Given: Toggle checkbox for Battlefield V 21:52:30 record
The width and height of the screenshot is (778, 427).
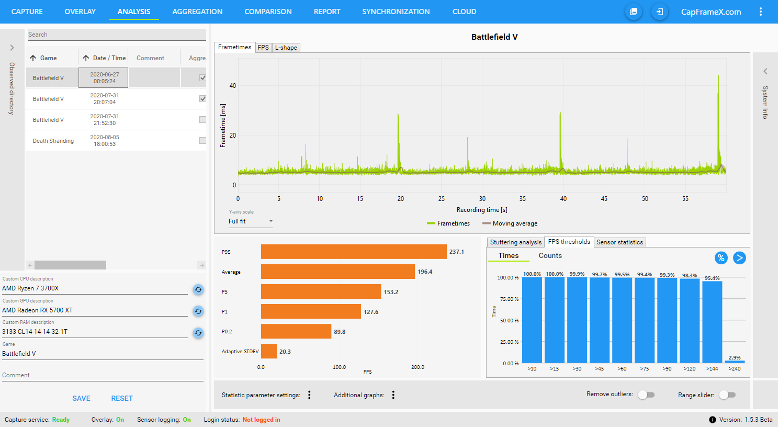Looking at the screenshot, I should (202, 119).
